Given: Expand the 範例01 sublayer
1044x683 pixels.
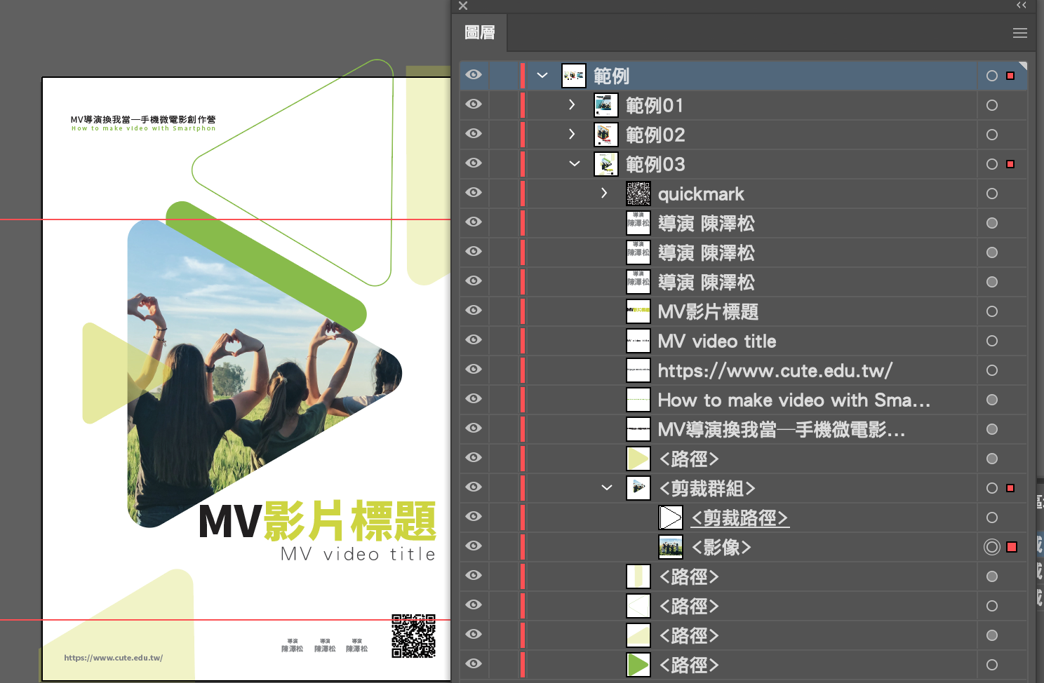Looking at the screenshot, I should 572,104.
